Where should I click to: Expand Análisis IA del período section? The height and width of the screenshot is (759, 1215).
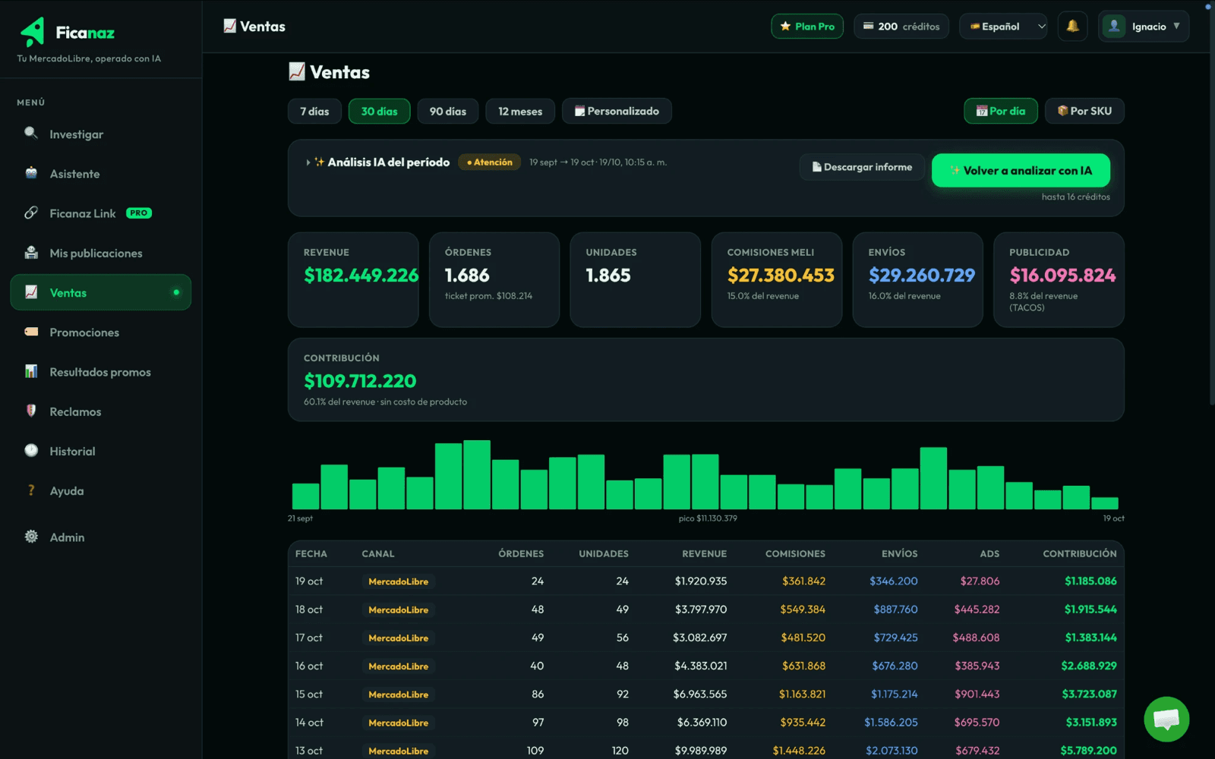[x=308, y=162]
